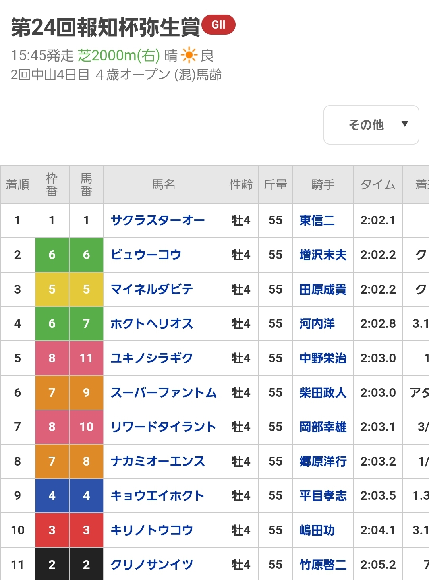
Task: Open jockey 河内洋
Action: tap(317, 323)
